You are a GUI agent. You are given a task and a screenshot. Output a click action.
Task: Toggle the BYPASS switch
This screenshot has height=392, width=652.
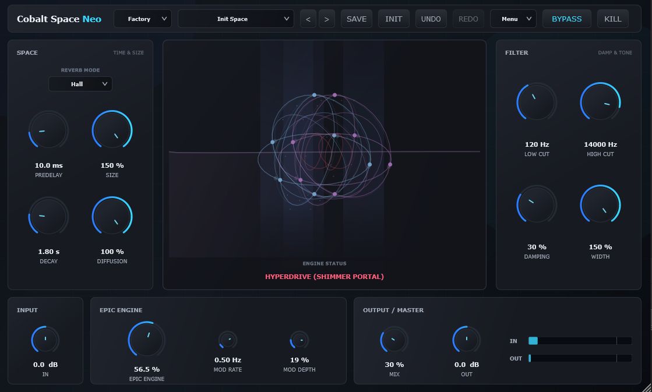[567, 19]
